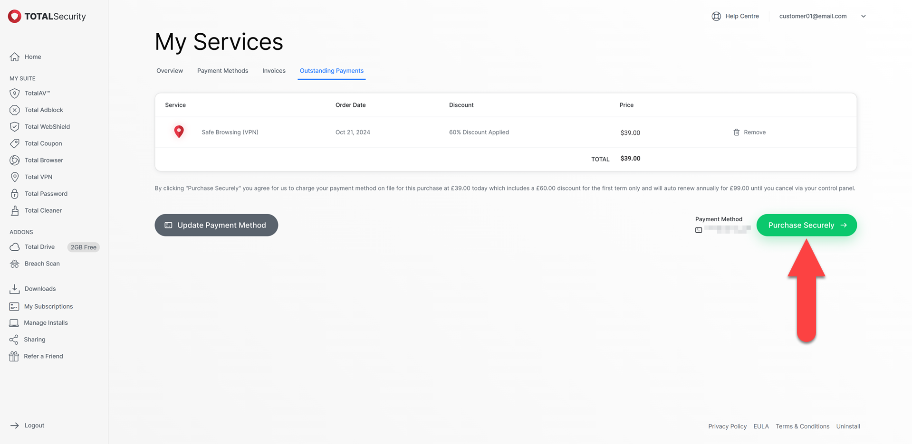The image size is (912, 444).
Task: Open the Breach Scan icon
Action: [15, 264]
